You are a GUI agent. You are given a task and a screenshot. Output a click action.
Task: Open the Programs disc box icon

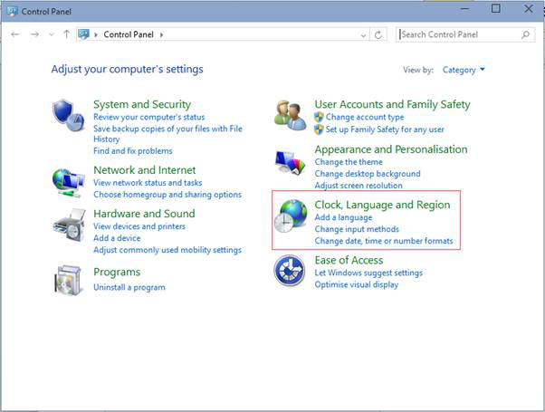pos(69,280)
